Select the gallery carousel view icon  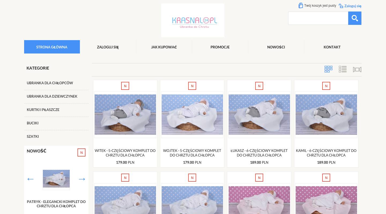point(357,70)
